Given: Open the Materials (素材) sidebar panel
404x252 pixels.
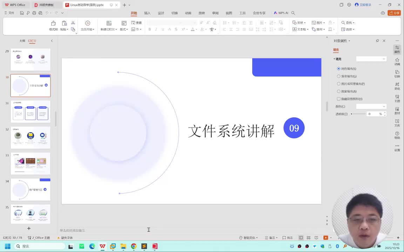Looking at the screenshot, I should 397,111.
